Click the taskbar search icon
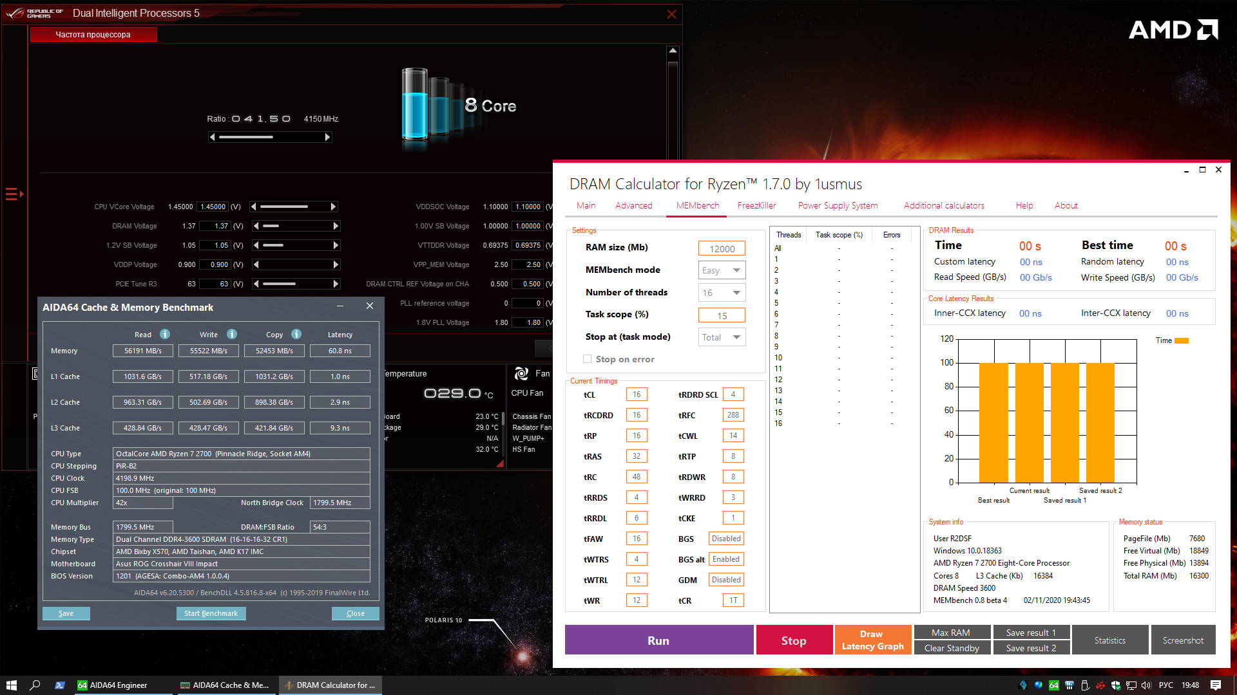 (x=35, y=685)
